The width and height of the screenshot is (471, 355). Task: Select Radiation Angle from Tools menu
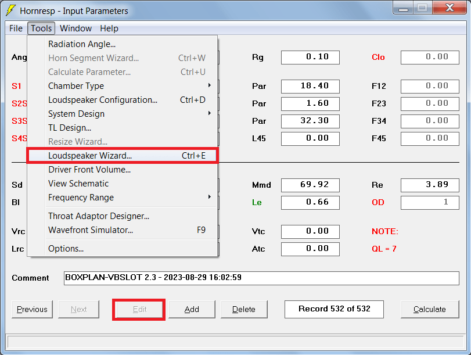(123, 44)
